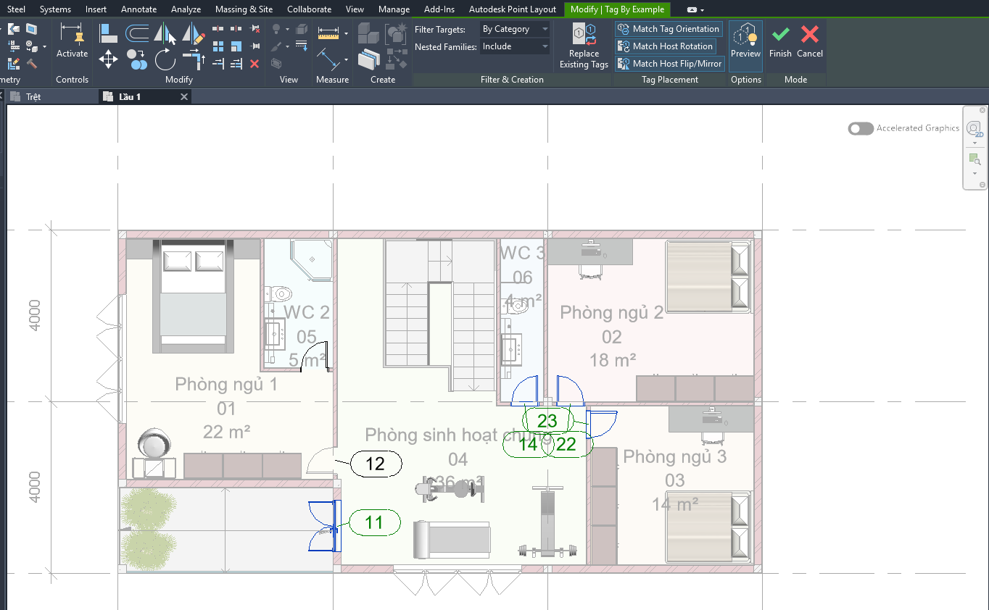Screen dimensions: 989x610
Task: Close the Lầu 1 view tab
Action: [184, 96]
